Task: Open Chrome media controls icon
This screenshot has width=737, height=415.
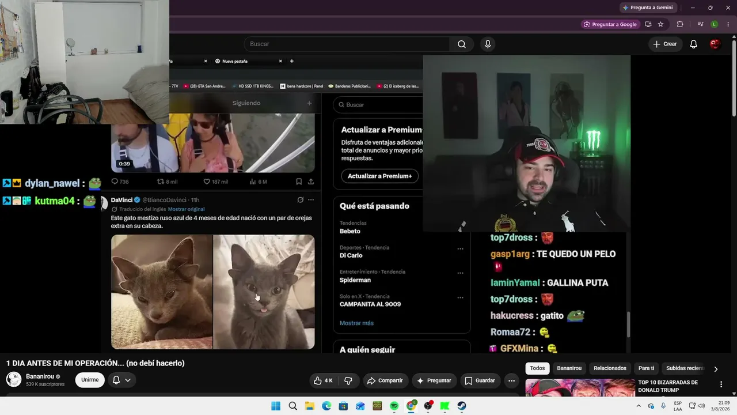Action: (700, 24)
